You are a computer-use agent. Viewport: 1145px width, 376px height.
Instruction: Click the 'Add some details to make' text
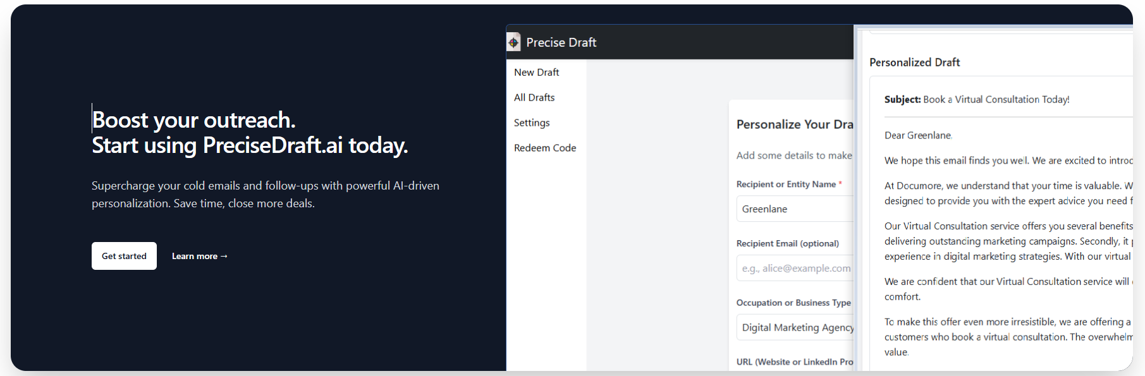click(x=794, y=155)
